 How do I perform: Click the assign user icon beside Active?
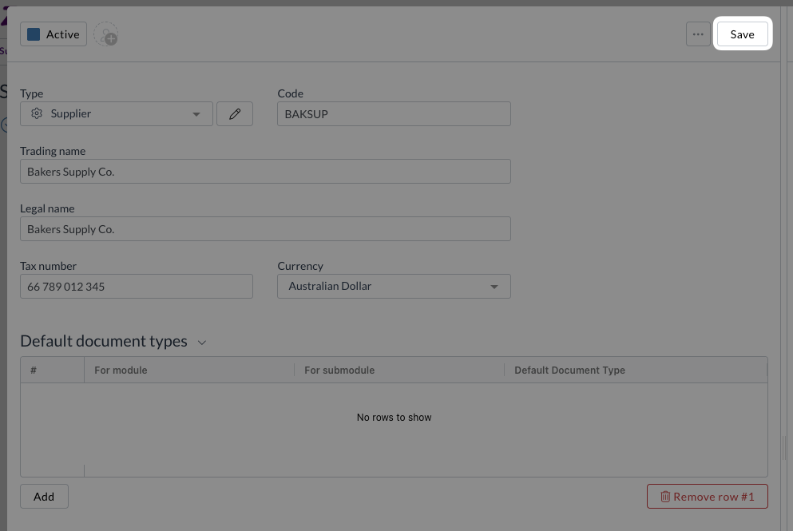tap(105, 35)
